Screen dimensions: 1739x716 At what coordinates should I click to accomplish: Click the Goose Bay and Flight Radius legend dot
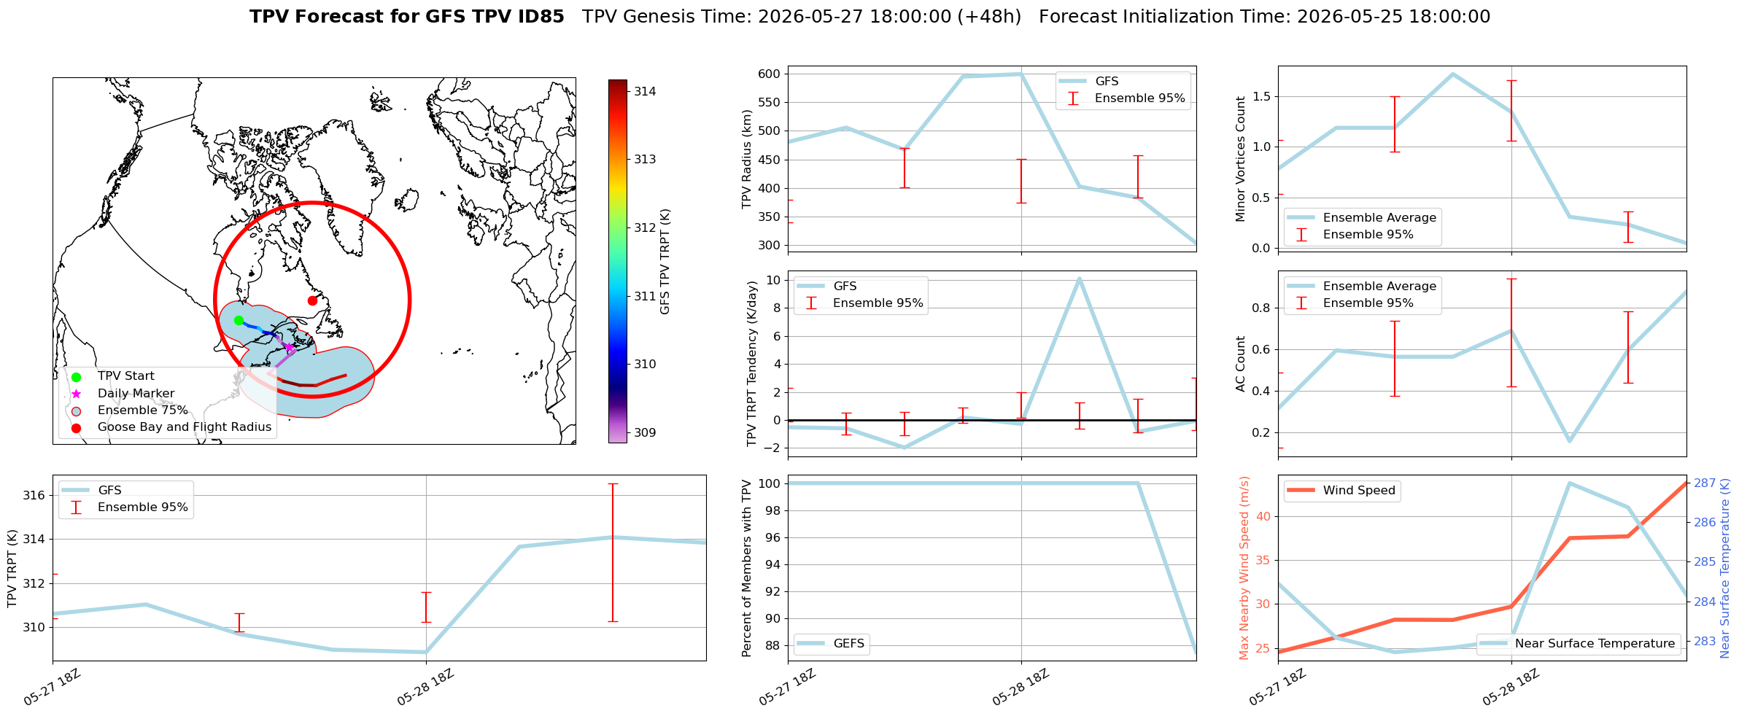point(76,428)
